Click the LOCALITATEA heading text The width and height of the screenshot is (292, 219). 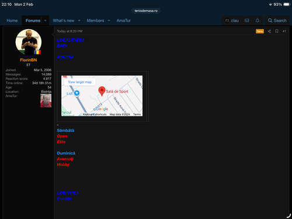pyautogui.click(x=71, y=40)
